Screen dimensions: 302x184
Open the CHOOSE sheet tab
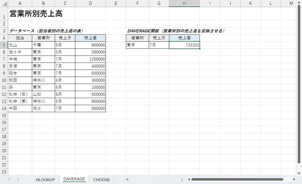tap(101, 180)
